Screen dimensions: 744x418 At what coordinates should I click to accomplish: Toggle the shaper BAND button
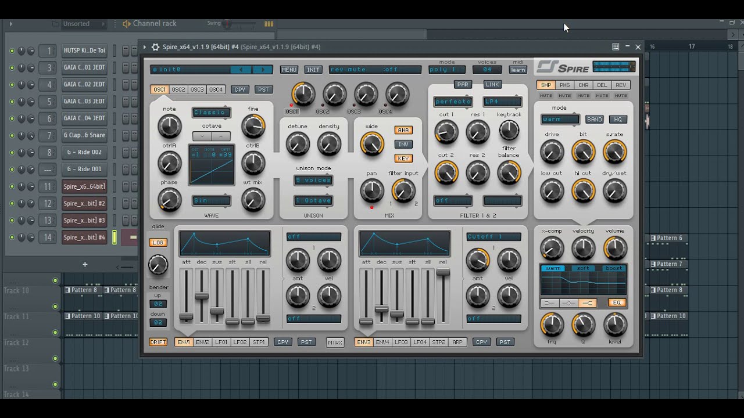(x=594, y=120)
